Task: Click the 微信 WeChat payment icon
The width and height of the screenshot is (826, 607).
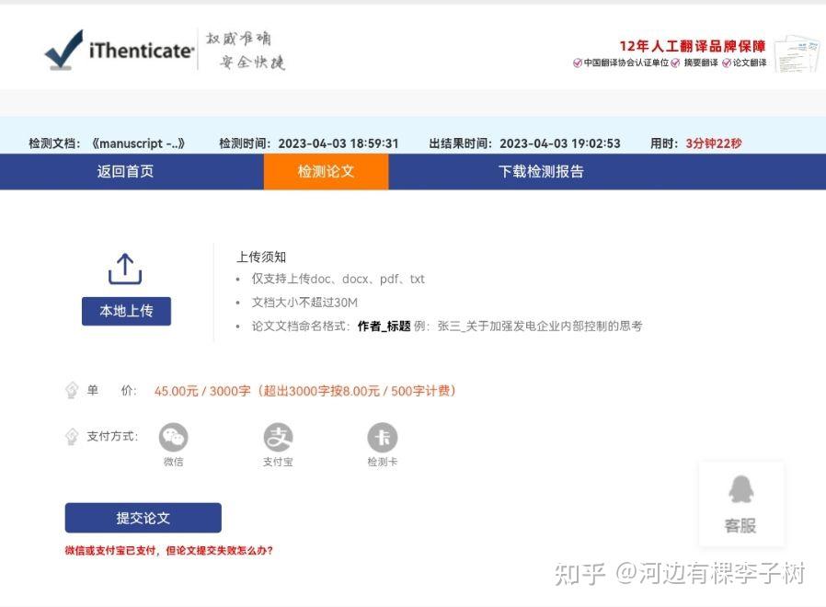Action: (x=174, y=437)
